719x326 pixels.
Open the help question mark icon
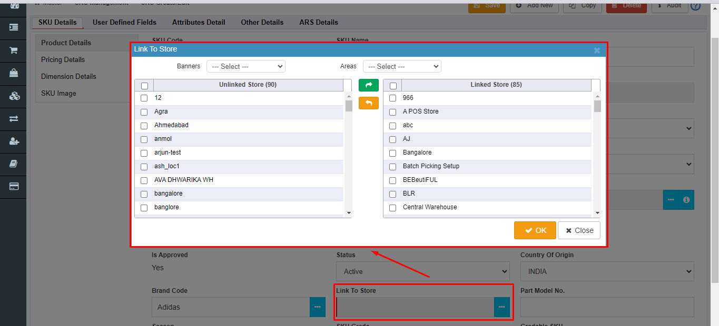(x=695, y=6)
